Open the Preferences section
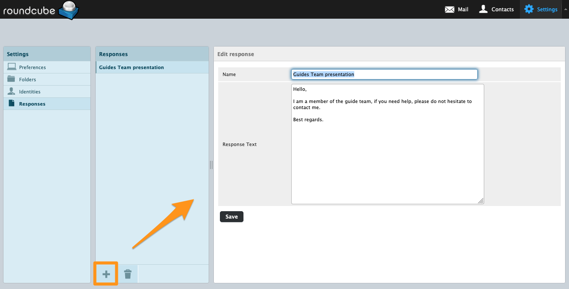The width and height of the screenshot is (569, 289). (32, 67)
